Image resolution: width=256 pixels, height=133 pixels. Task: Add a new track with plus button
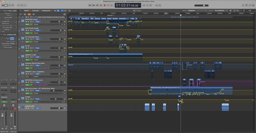21,14
